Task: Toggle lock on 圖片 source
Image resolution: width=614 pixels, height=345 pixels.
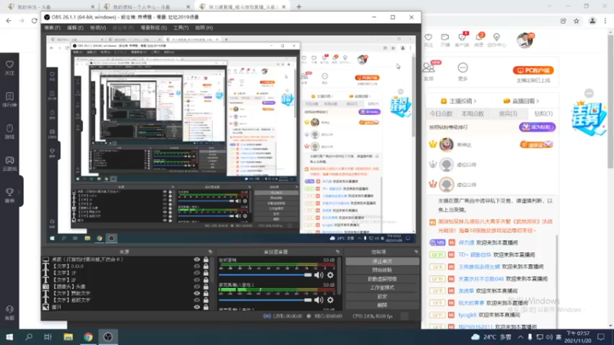Action: [x=206, y=307]
